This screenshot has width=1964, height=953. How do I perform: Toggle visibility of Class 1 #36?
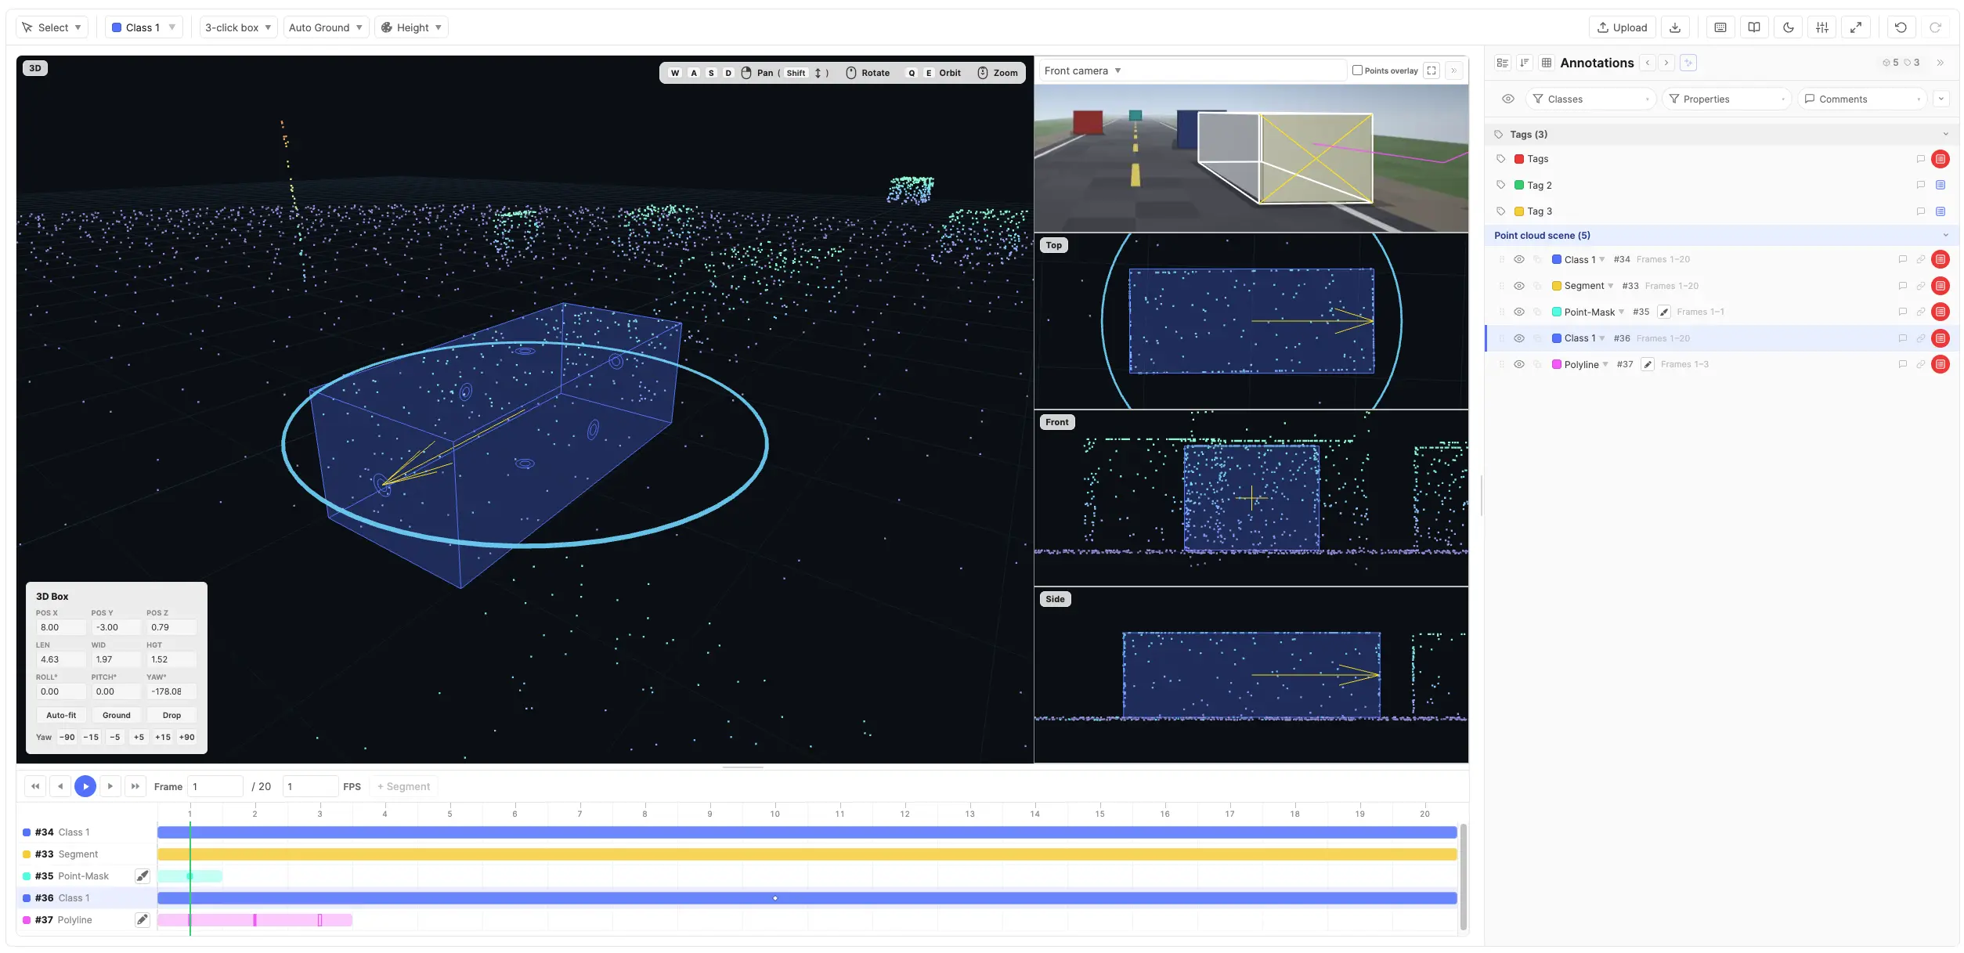1518,338
